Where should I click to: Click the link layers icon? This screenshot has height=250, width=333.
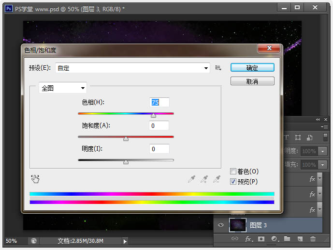pyautogui.click(x=235, y=238)
